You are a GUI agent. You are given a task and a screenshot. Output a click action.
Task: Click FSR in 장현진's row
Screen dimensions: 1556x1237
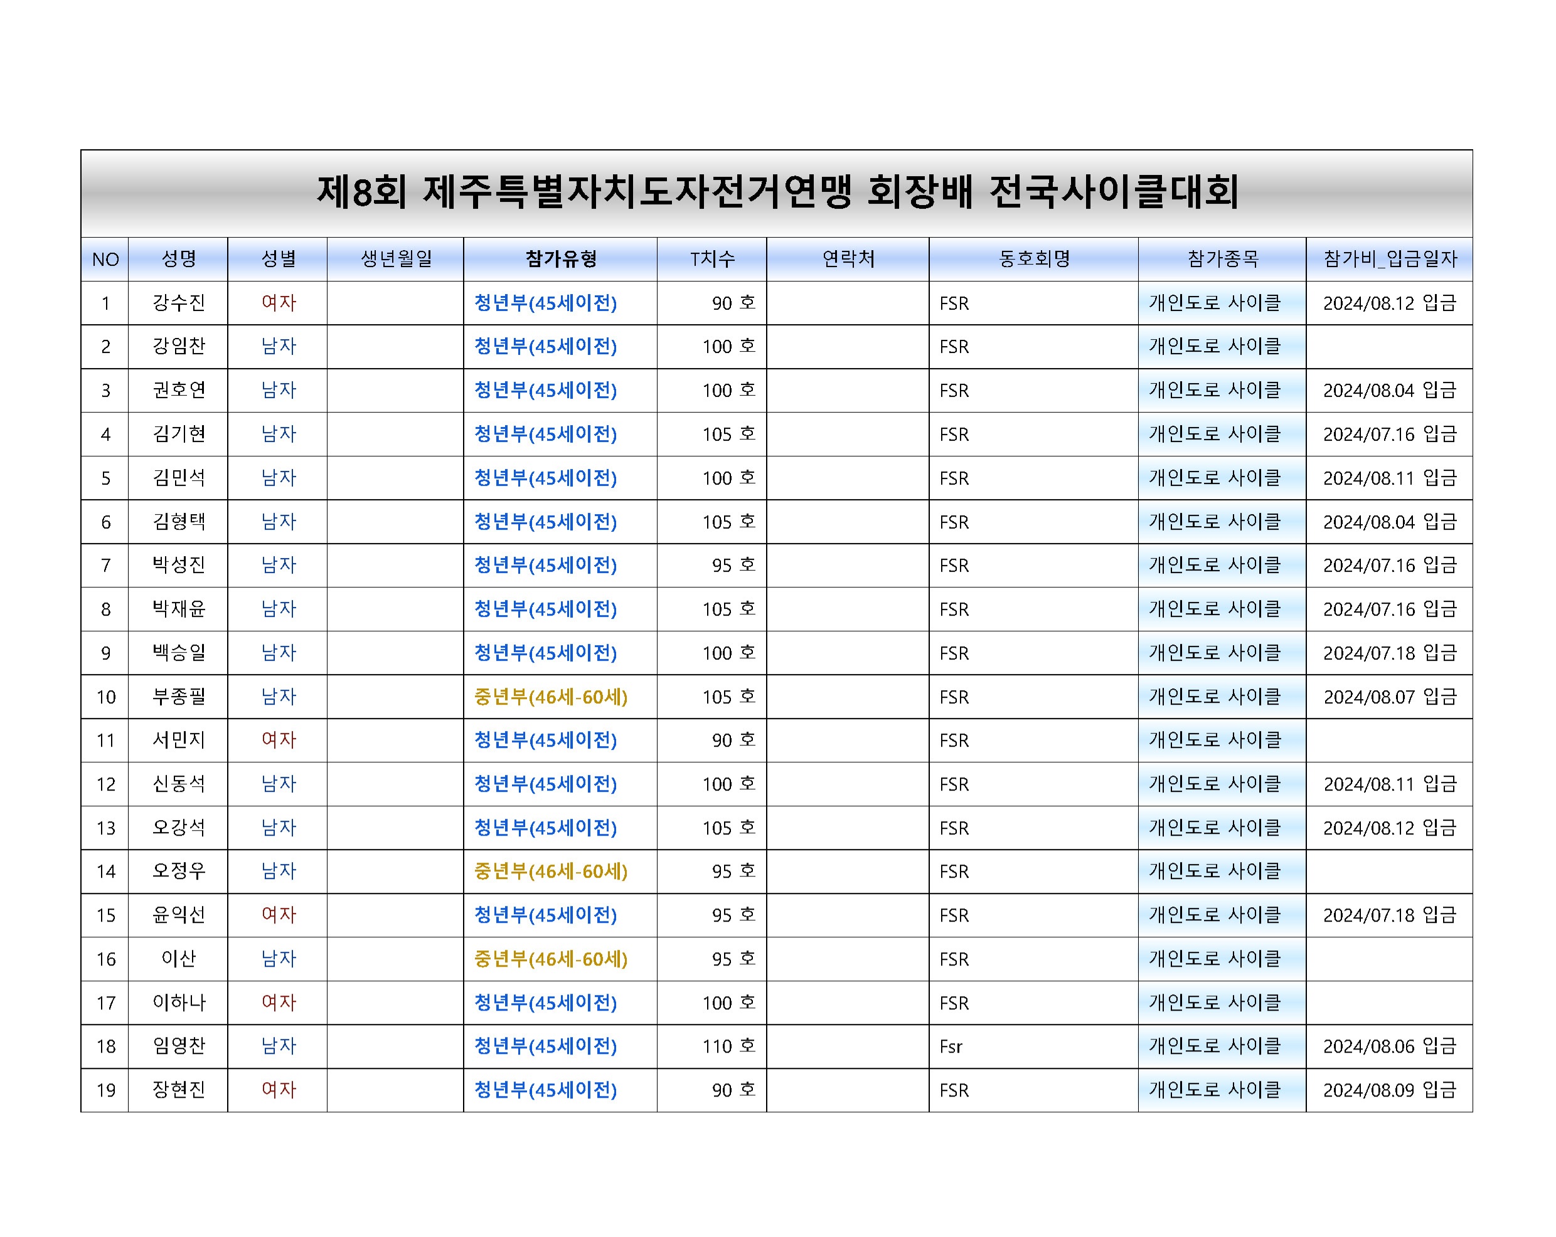pyautogui.click(x=954, y=1092)
